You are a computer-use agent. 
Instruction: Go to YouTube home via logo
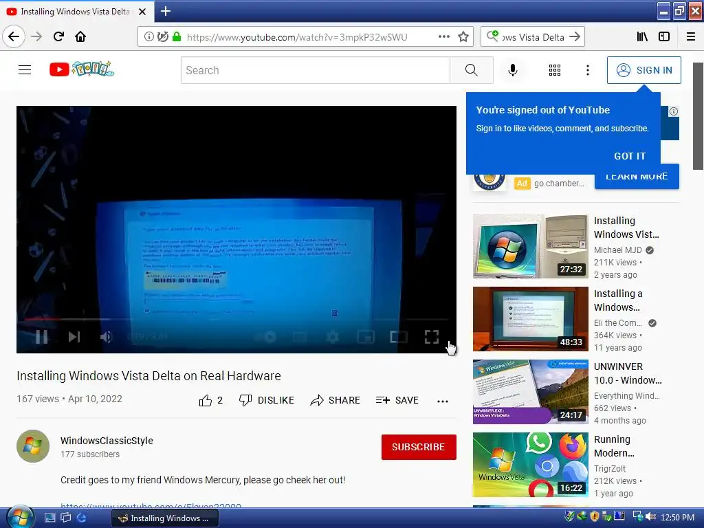(82, 69)
